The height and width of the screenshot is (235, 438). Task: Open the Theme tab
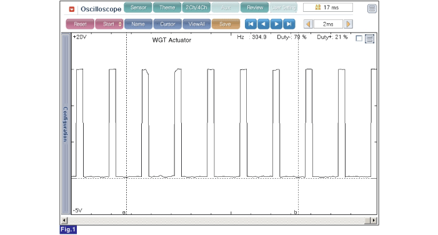click(167, 7)
